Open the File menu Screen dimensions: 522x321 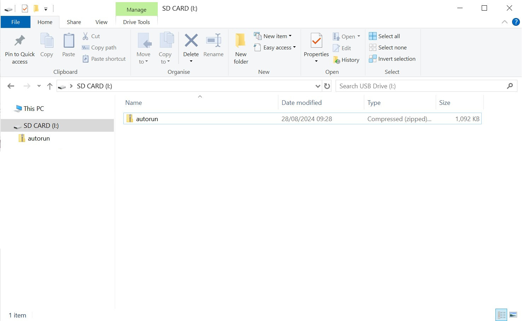coord(16,22)
